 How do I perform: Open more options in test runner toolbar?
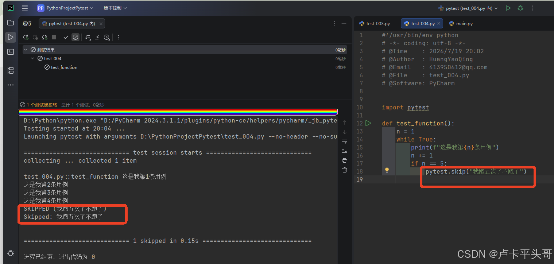point(118,37)
